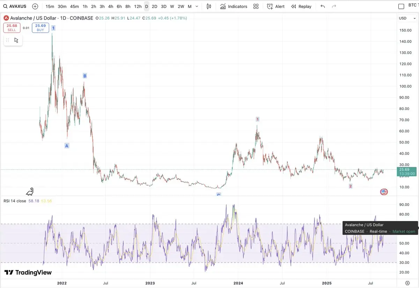
Task: Choose the 8h interval
Action: click(x=128, y=6)
